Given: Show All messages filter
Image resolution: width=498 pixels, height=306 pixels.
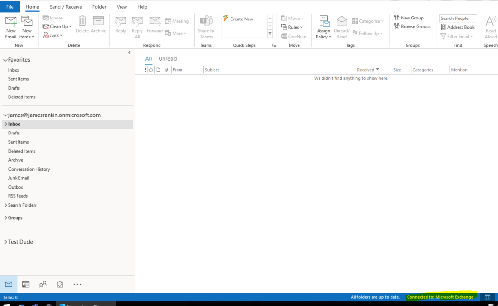Looking at the screenshot, I should [148, 59].
